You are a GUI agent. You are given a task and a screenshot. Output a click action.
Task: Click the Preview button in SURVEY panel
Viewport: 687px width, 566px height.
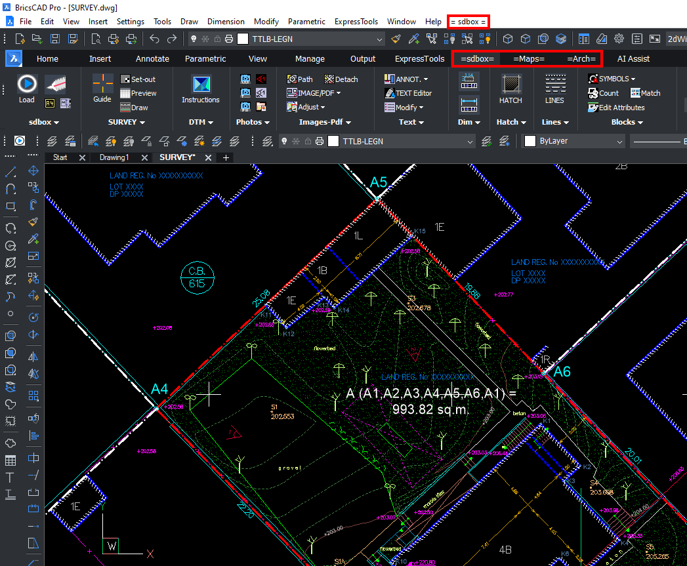[138, 93]
